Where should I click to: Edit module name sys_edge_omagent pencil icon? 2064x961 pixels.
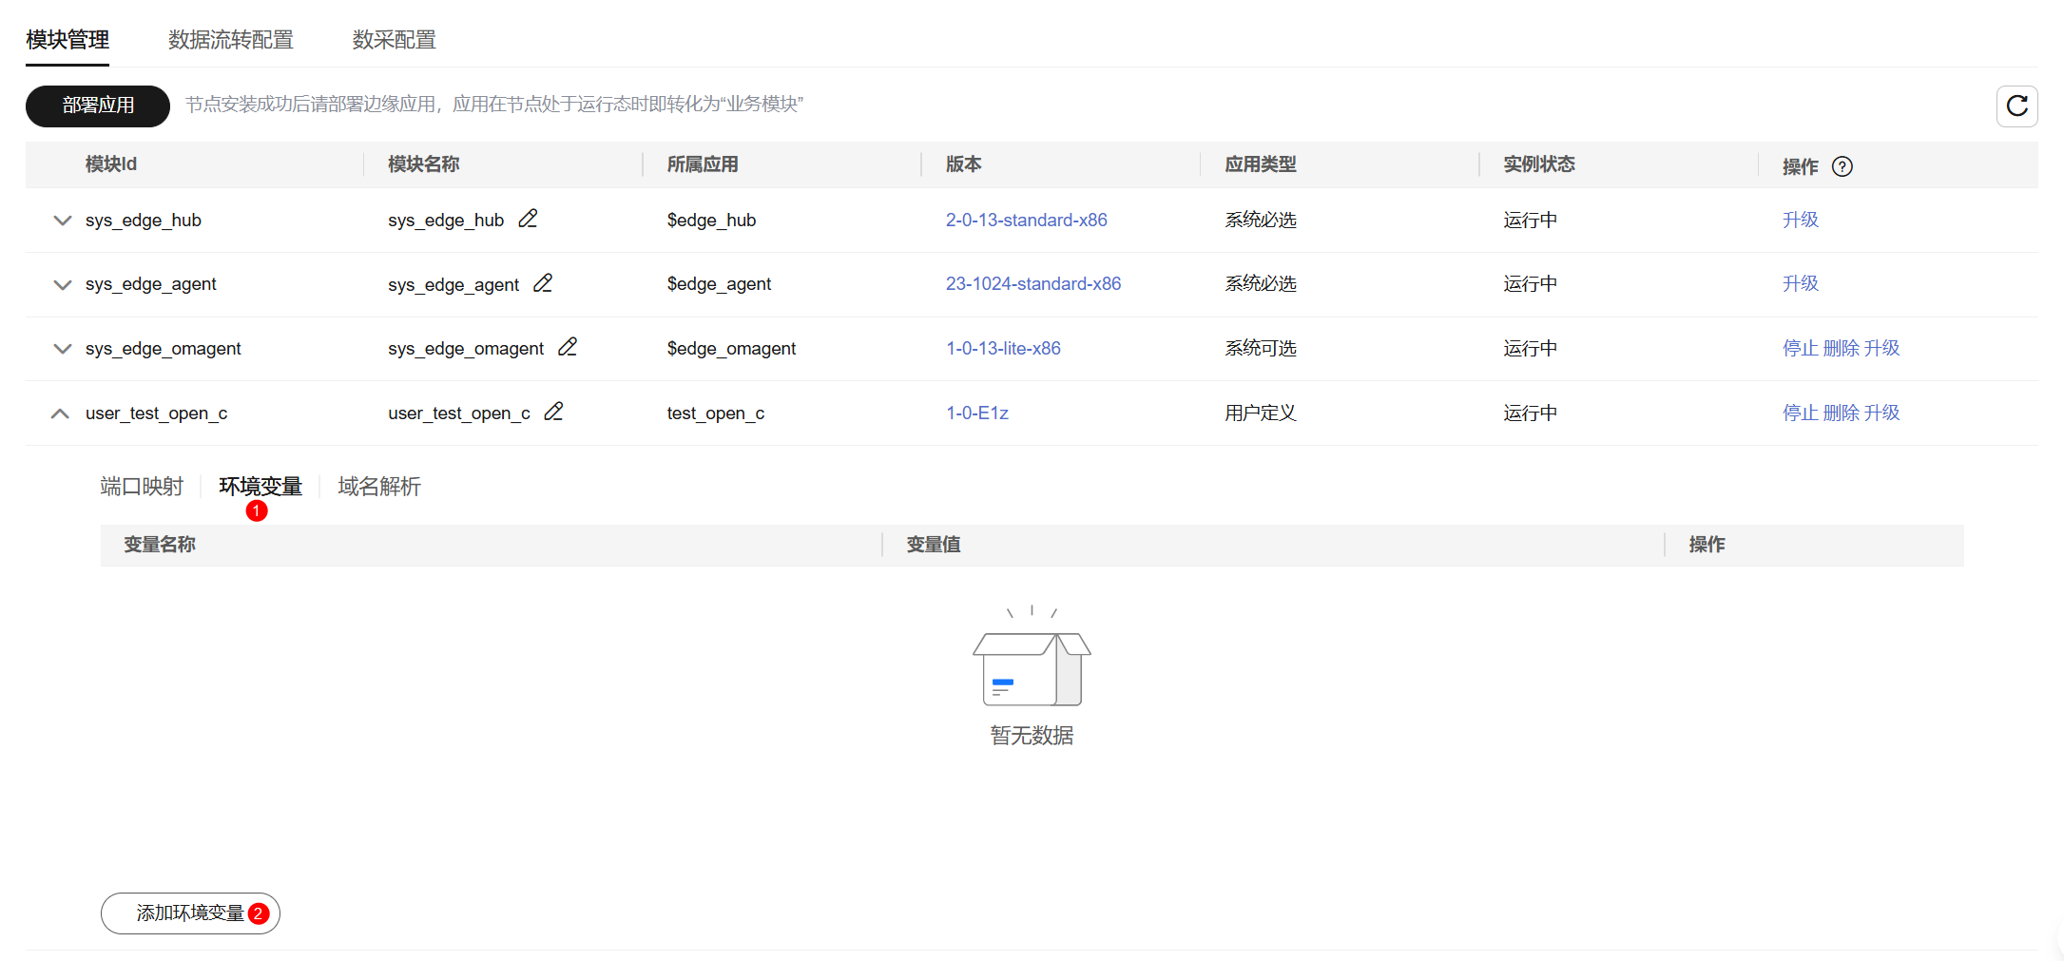[568, 347]
